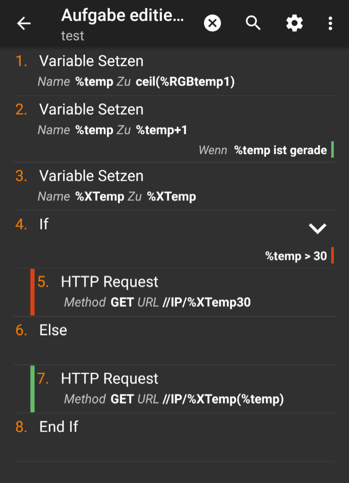349x483 pixels.
Task: Collapse the If block chevron
Action: pyautogui.click(x=318, y=229)
